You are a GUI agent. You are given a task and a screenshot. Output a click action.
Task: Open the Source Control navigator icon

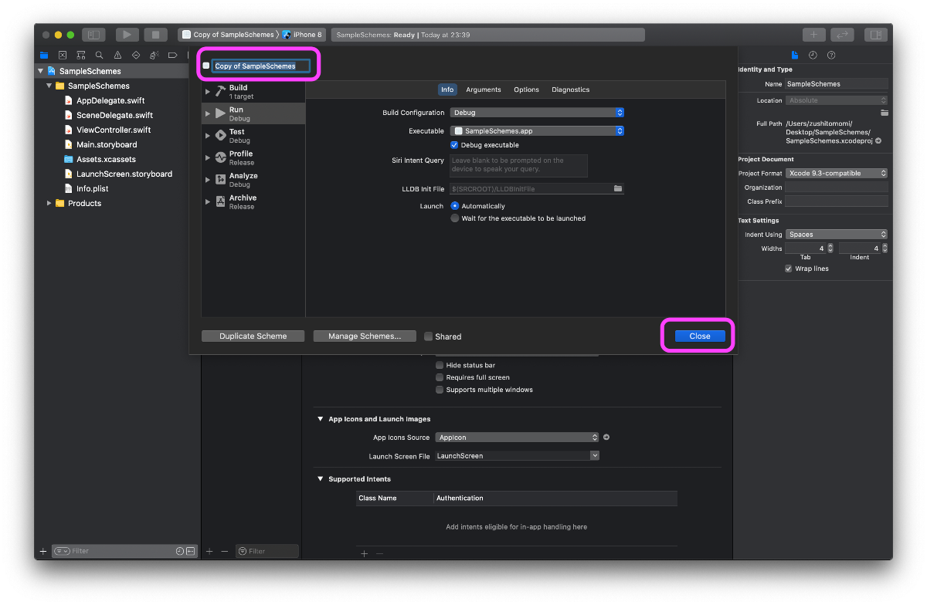63,55
